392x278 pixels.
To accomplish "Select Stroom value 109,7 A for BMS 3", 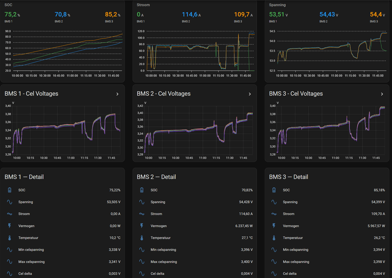I will coord(243,15).
